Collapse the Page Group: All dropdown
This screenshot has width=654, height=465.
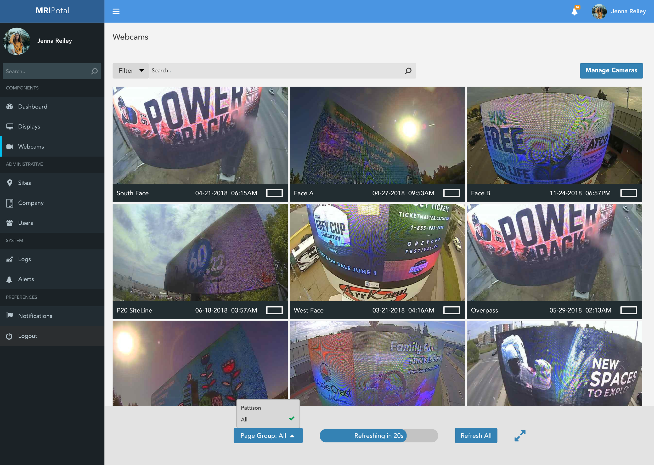[268, 435]
